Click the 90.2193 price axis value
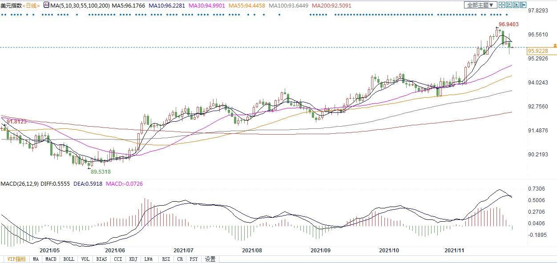557x263 pixels. (538, 154)
